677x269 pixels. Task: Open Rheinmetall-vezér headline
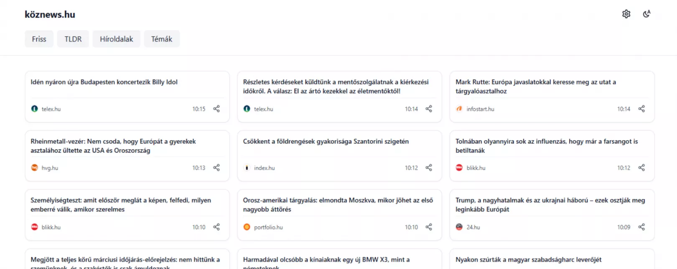coord(113,146)
